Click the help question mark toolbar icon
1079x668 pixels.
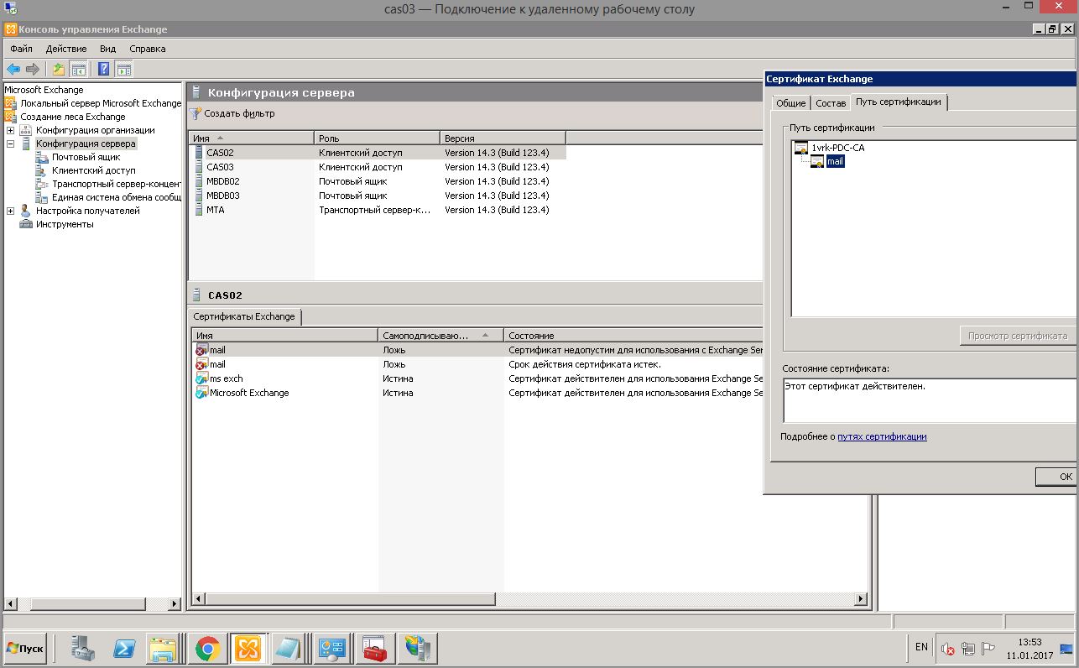coord(104,70)
